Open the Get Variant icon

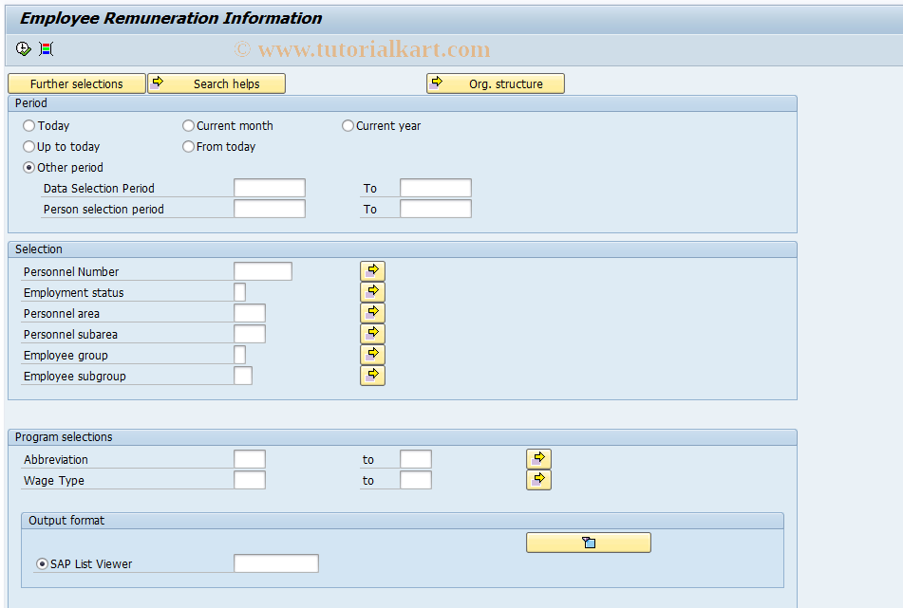pyautogui.click(x=45, y=48)
